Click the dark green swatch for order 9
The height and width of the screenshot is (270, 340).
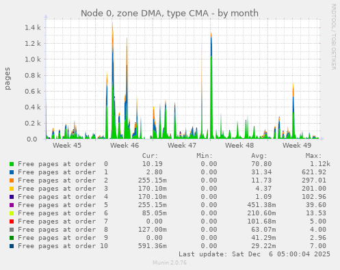tap(12, 238)
